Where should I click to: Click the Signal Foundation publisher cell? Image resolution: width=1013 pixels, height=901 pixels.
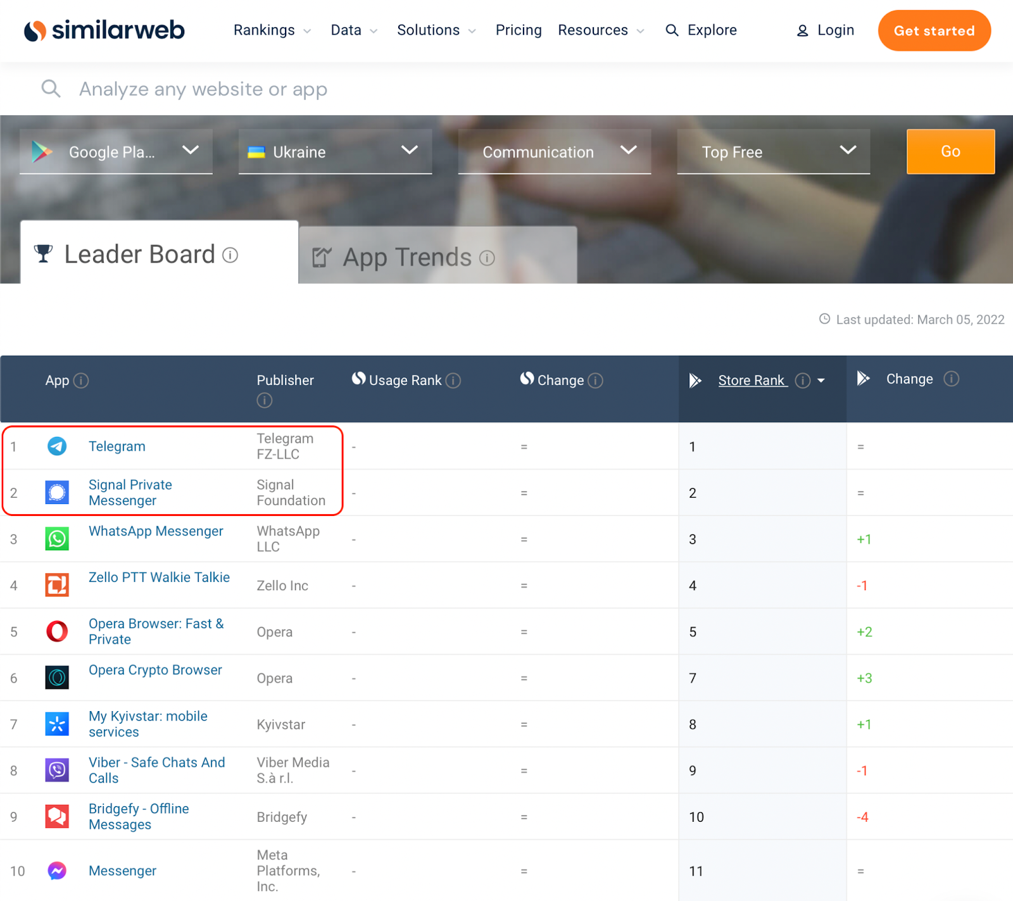pyautogui.click(x=291, y=493)
